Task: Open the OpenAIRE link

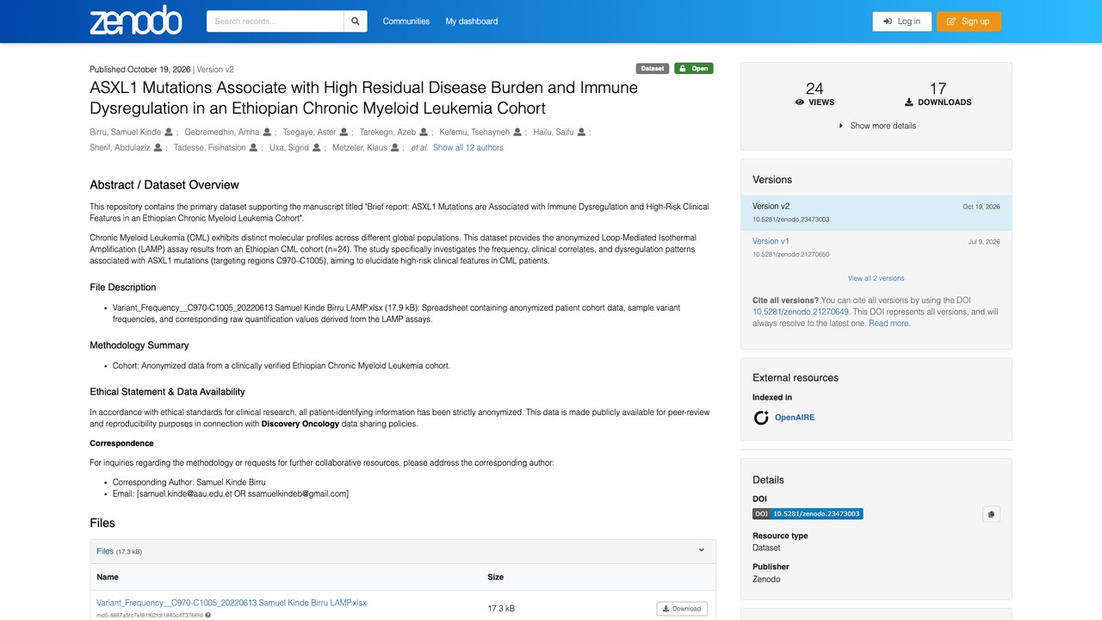Action: 795,418
